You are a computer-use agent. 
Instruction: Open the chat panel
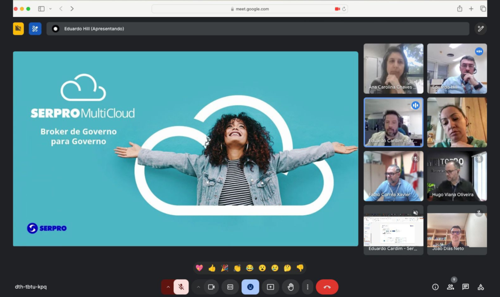coord(465,287)
